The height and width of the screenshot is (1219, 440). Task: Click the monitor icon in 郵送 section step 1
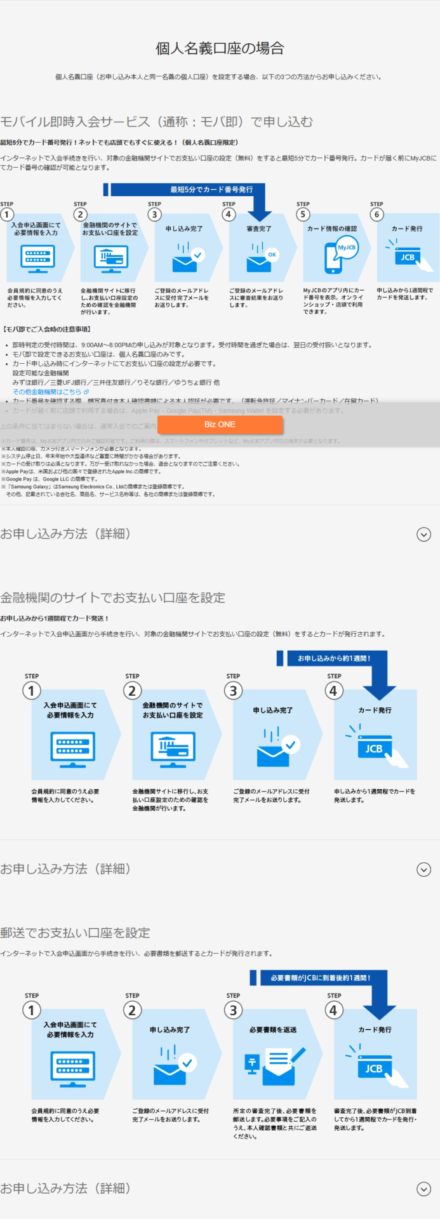coord(72,1068)
